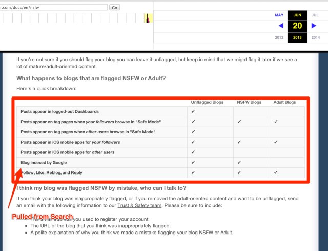This screenshot has width=328, height=251.
Task: Click 'Here's a quick breakdown:' text
Action: pyautogui.click(x=47, y=89)
